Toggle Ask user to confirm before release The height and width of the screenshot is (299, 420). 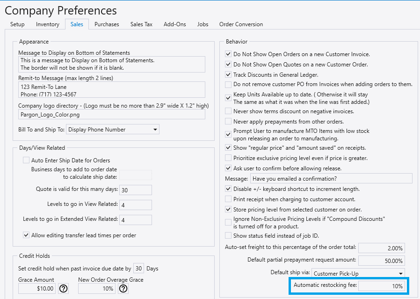point(228,168)
